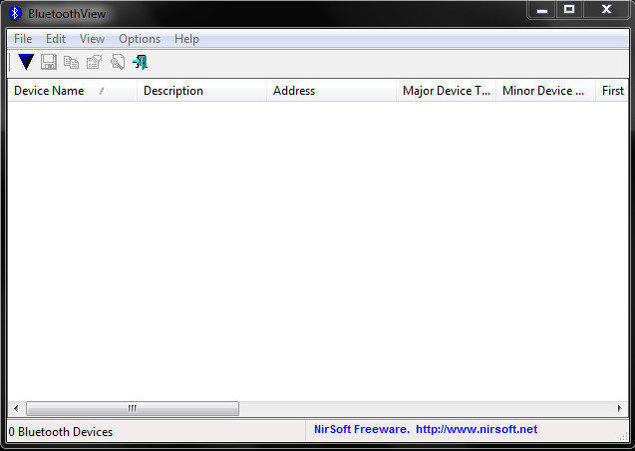Screen dimensions: 635x451
Task: Open the Options menu
Action: pyautogui.click(x=140, y=39)
